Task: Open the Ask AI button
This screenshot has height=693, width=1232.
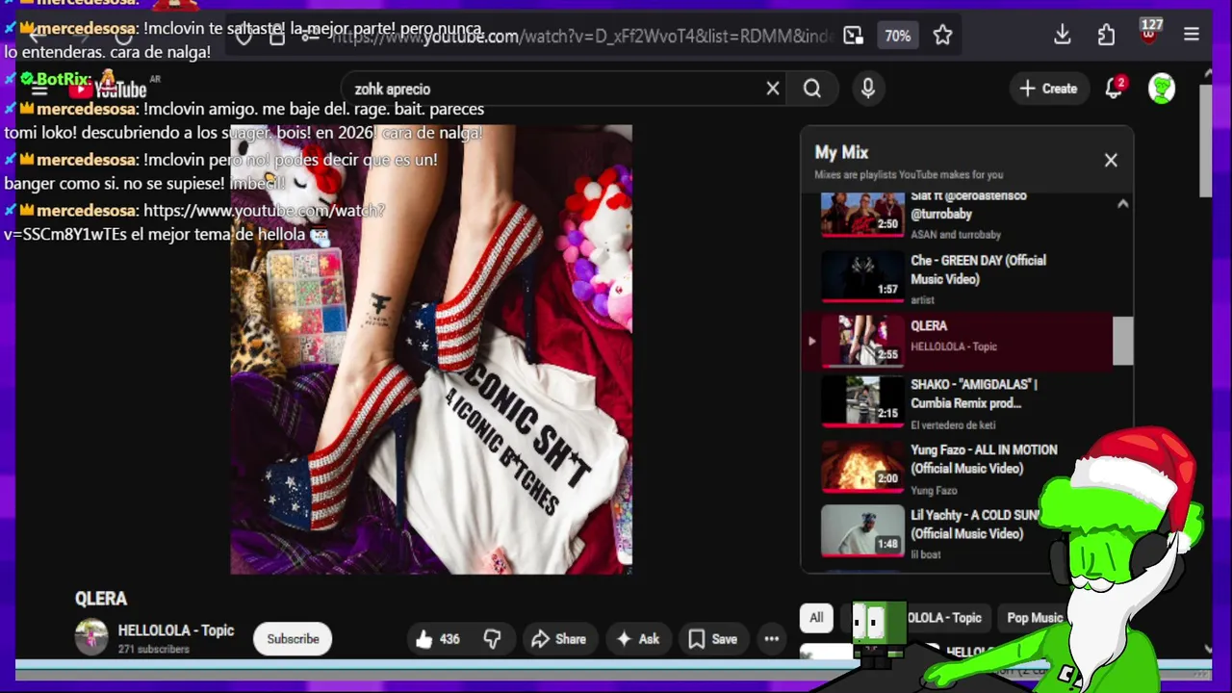Action: (x=638, y=639)
